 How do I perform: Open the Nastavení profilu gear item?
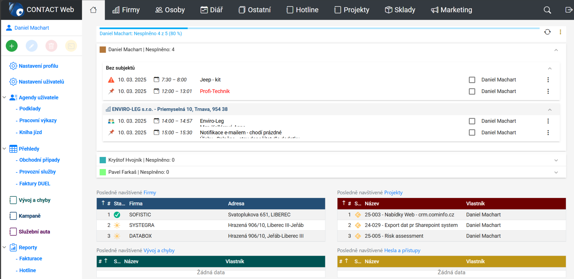[38, 66]
